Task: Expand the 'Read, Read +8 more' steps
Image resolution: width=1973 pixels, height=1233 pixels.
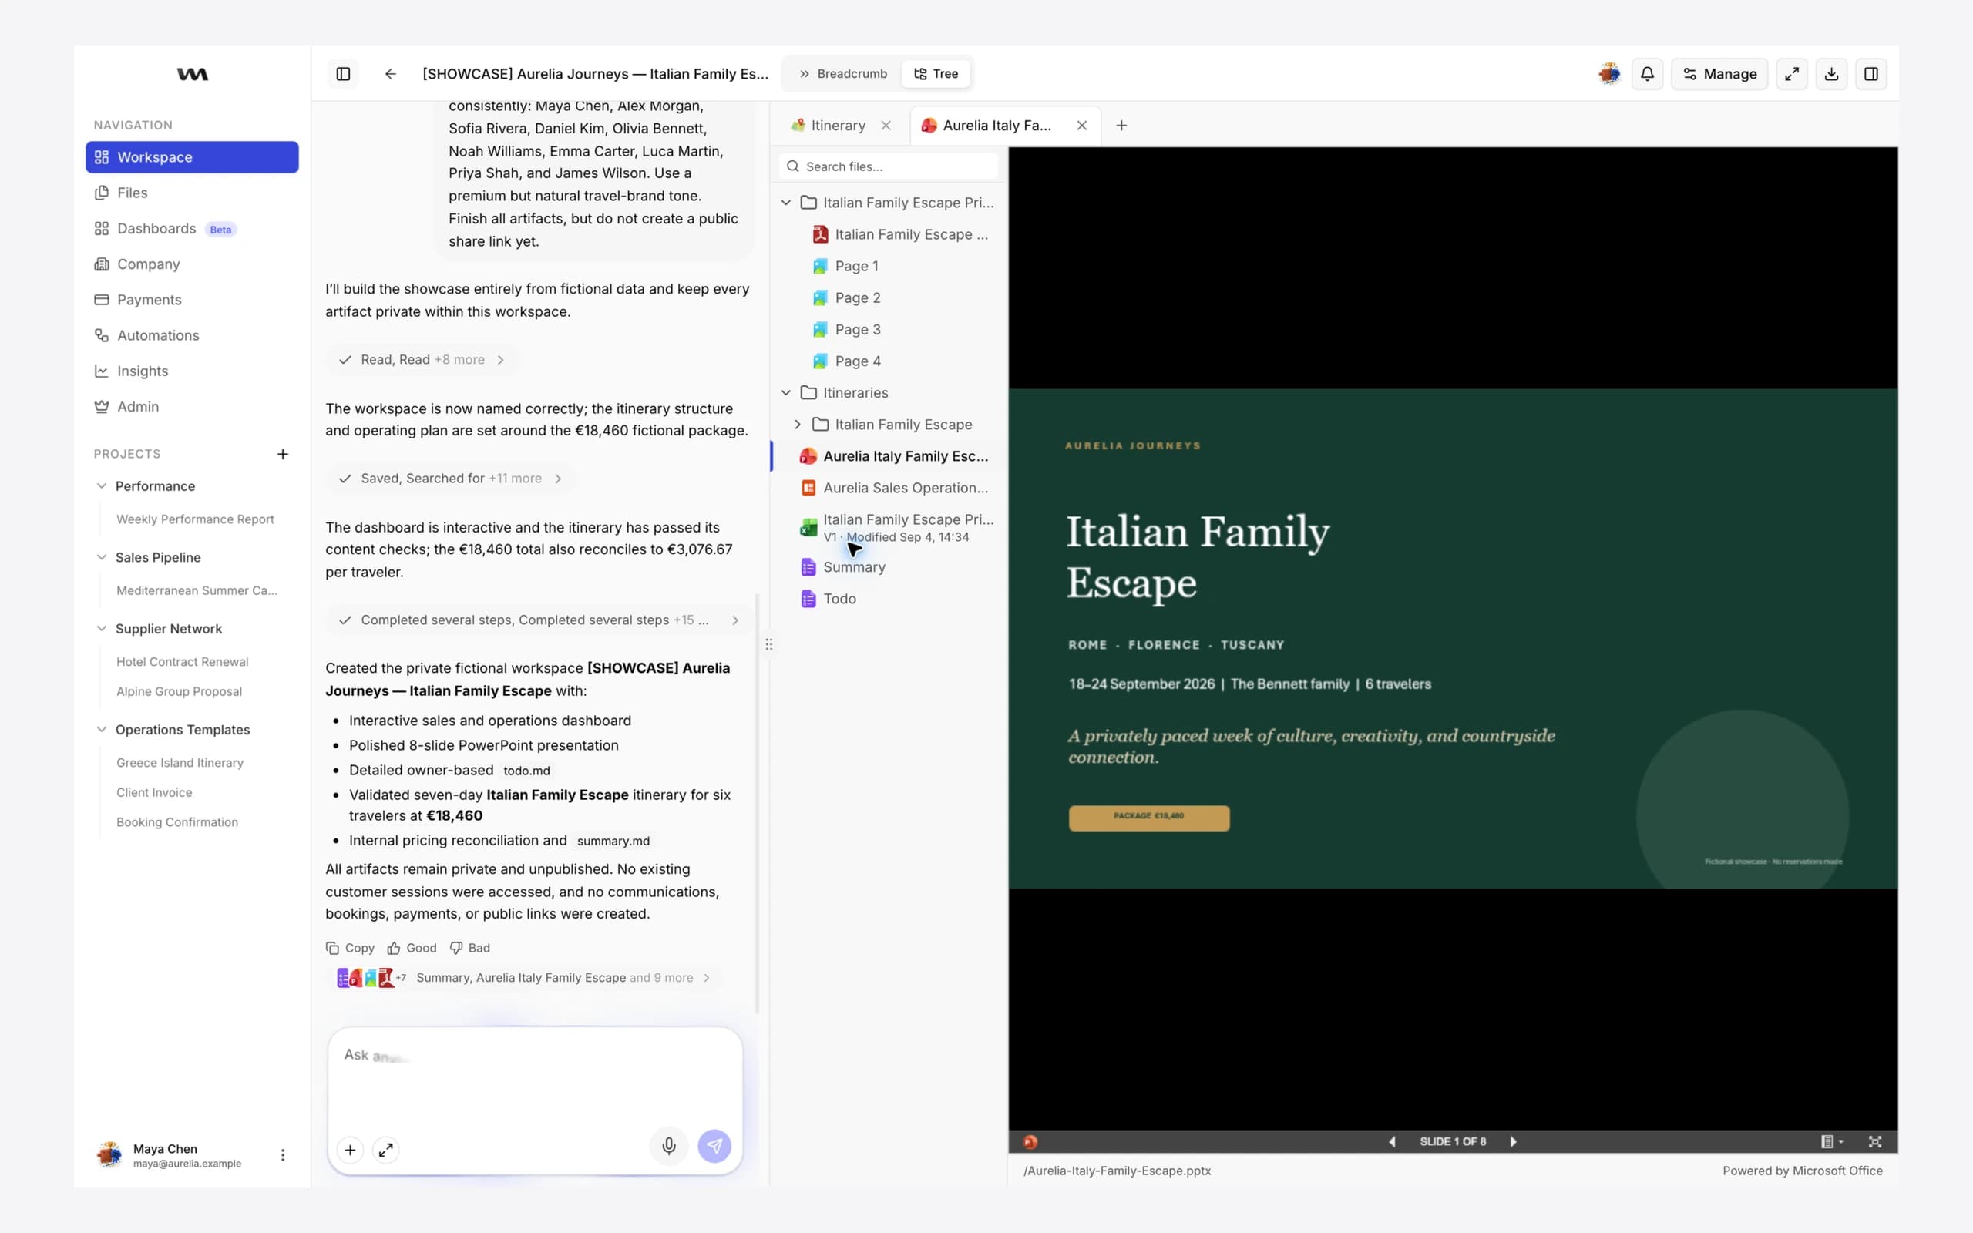Action: (422, 360)
